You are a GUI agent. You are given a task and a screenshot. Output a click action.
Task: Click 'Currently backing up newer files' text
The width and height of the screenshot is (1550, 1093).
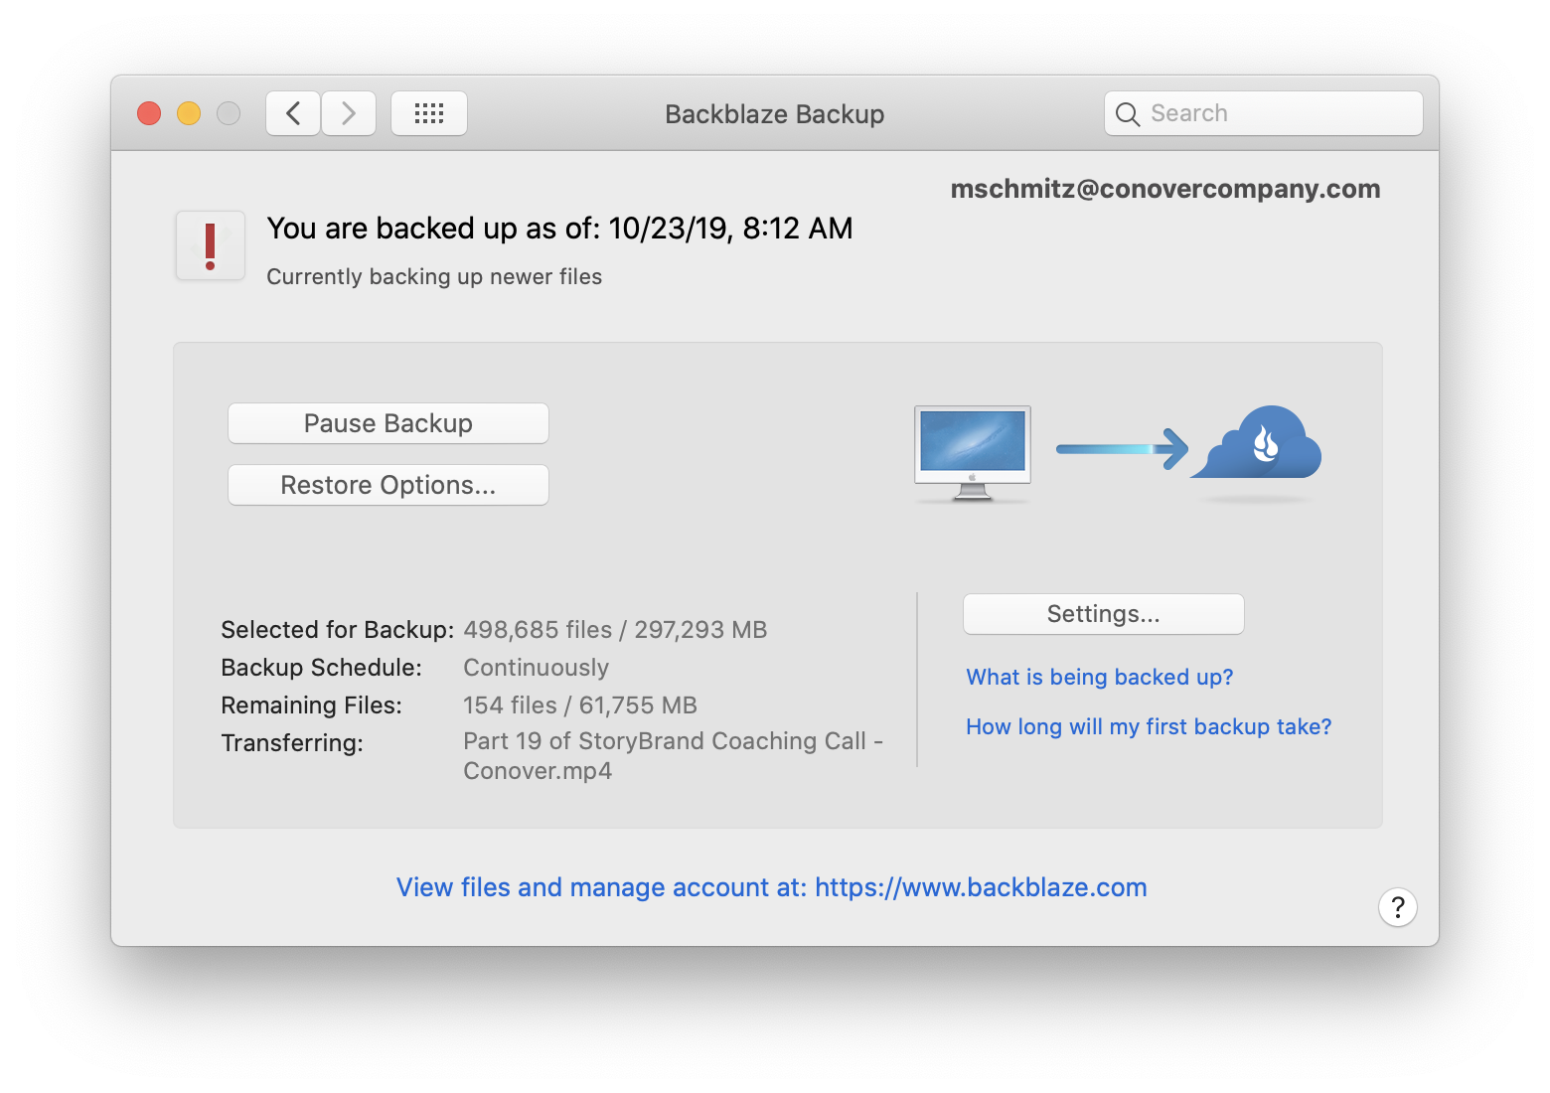[434, 276]
